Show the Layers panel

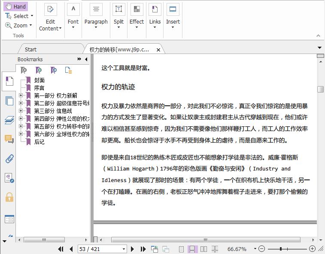point(9,120)
